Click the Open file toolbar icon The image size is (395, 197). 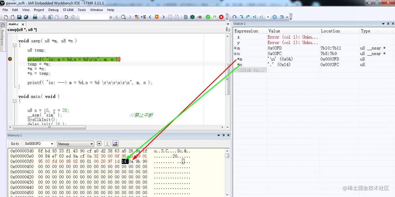[x=12, y=17]
